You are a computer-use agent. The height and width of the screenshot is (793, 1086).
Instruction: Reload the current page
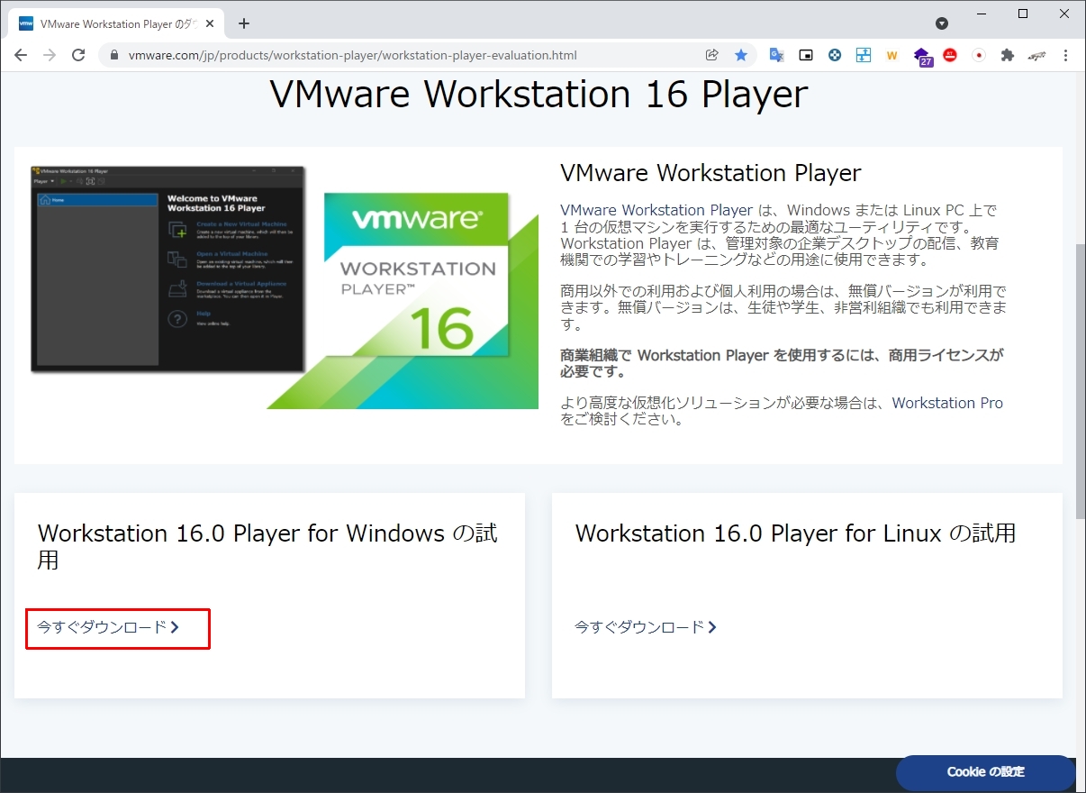(x=78, y=55)
